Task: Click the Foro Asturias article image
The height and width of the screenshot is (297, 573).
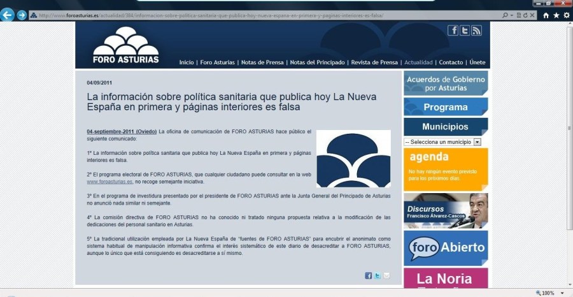Action: 353,159
